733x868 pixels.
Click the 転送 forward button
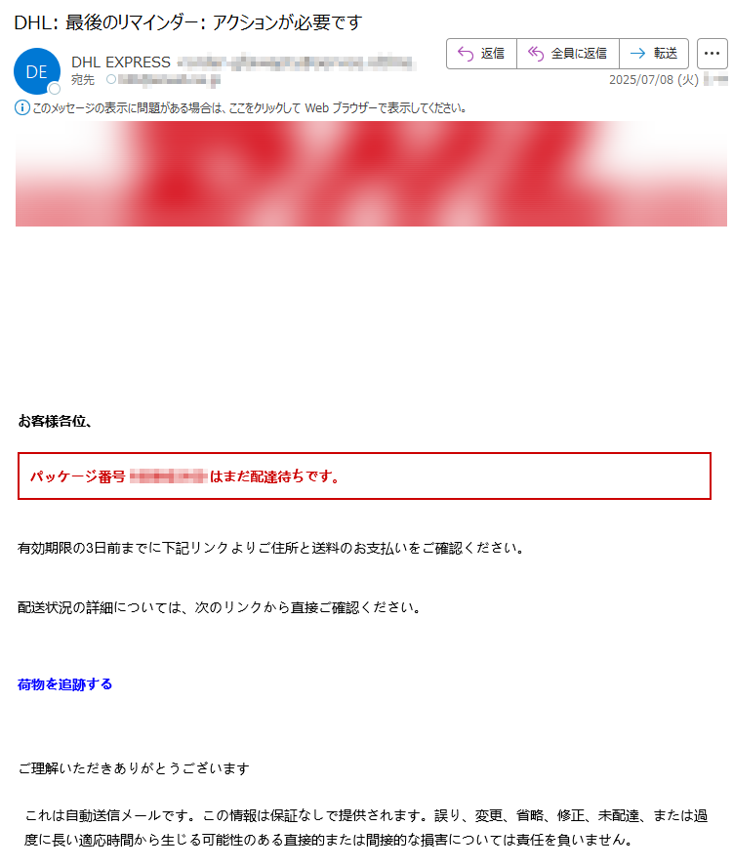coord(654,54)
